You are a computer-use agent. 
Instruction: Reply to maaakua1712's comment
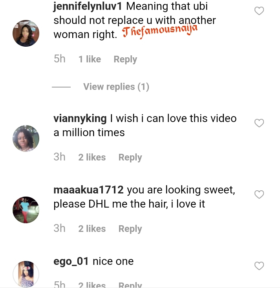(x=130, y=229)
